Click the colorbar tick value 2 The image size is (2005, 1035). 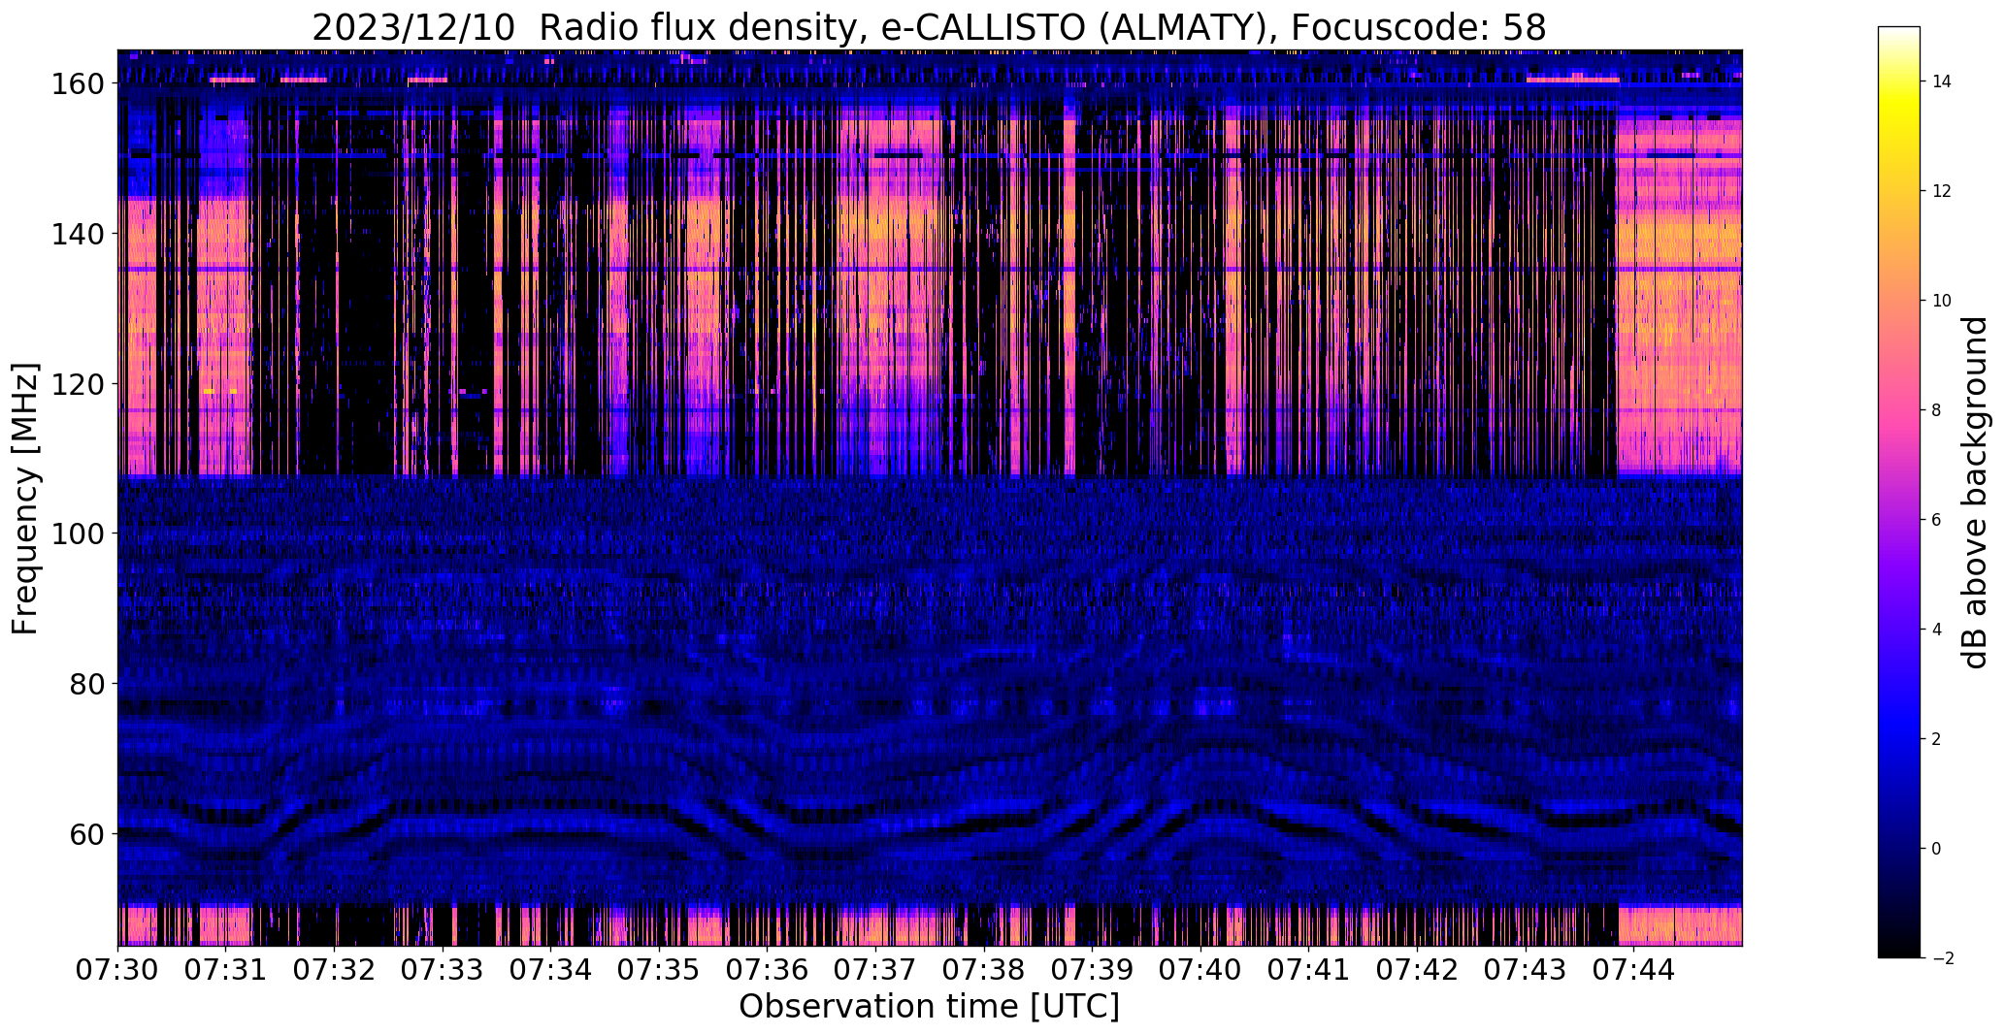point(1937,739)
